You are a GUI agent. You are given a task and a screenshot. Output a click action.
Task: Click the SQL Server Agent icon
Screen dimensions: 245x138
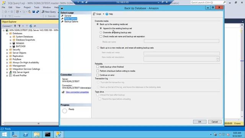(10, 72)
